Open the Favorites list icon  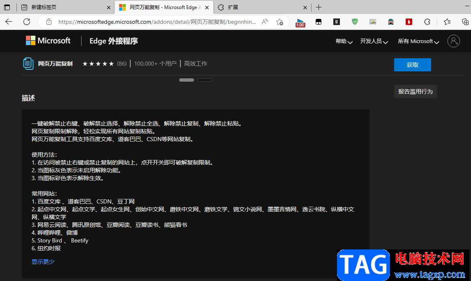point(447,22)
